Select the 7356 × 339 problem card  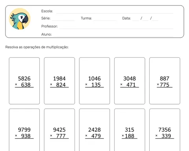coord(165,130)
